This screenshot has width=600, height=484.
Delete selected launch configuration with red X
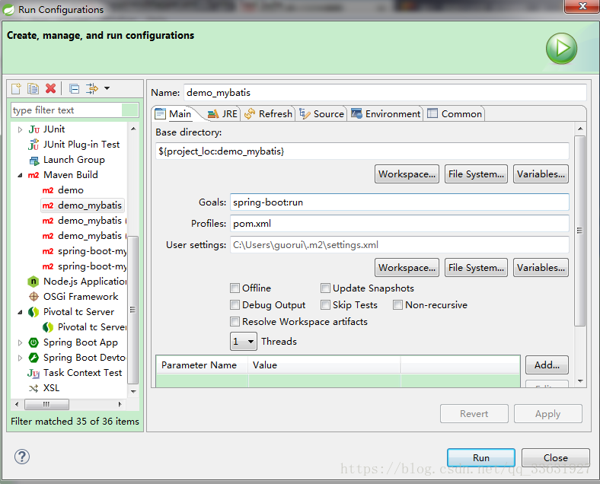point(50,89)
